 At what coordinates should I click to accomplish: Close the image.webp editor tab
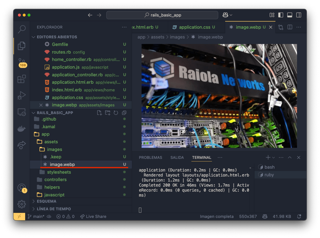271,27
